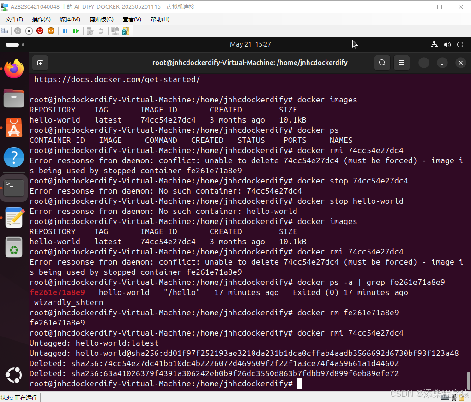This screenshot has width=471, height=402.
Task: Click the terminal cursor at last prompt
Action: pyautogui.click(x=300, y=384)
